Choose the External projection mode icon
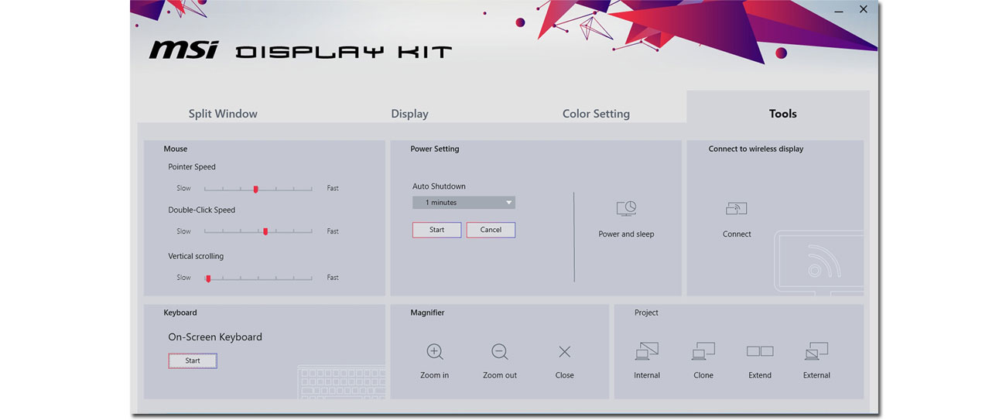The width and height of the screenshot is (1006, 420). point(816,352)
